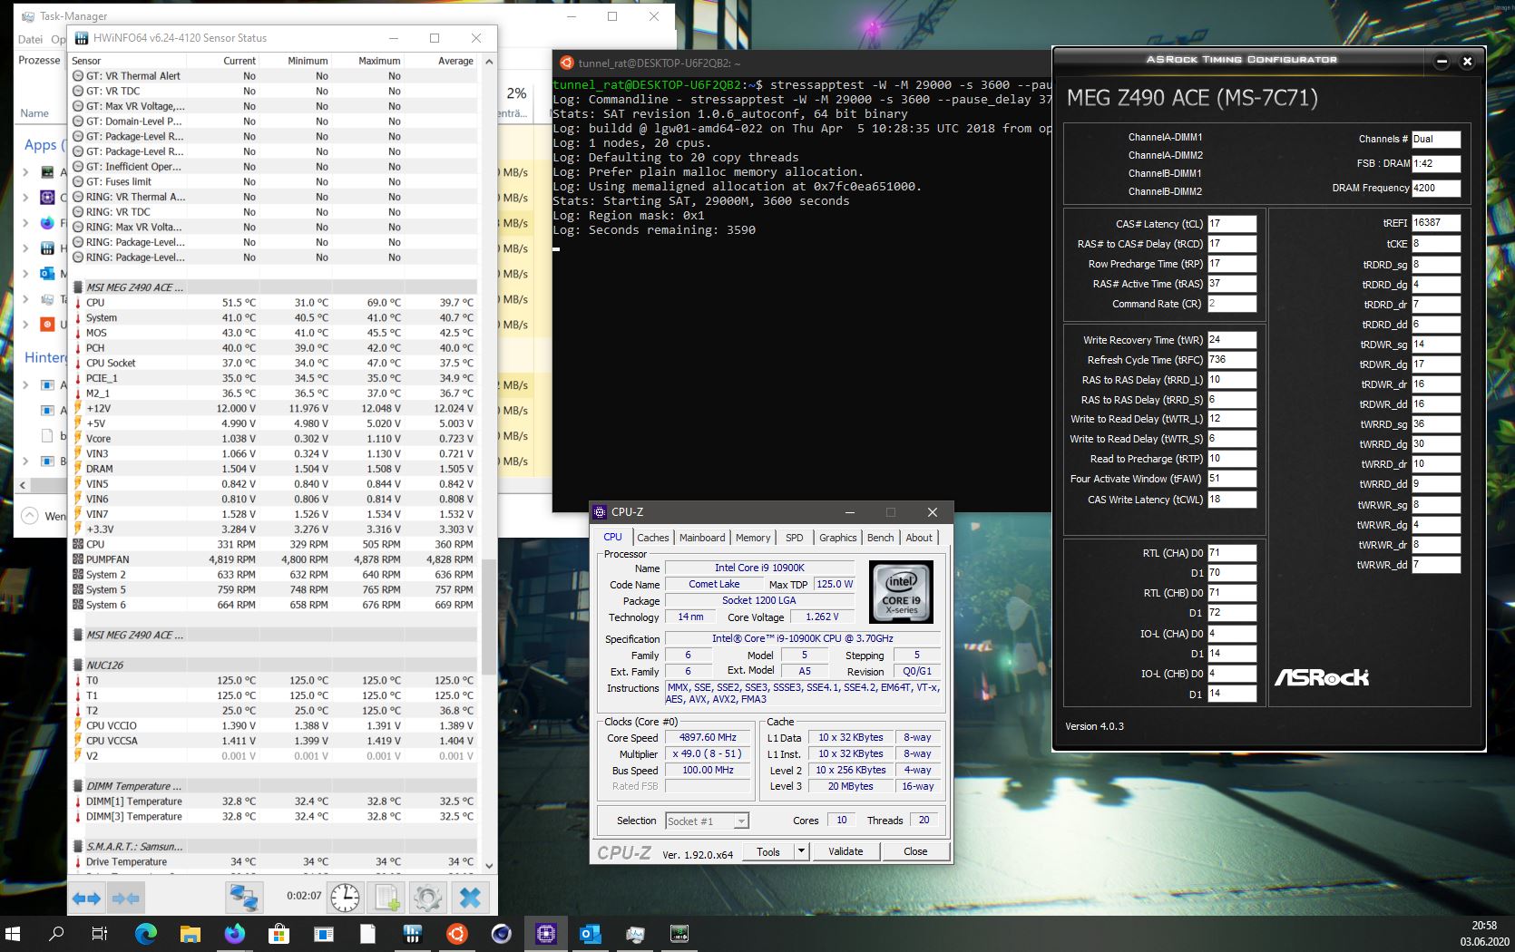Open CPU-Z Selection socket dropdown

click(707, 821)
